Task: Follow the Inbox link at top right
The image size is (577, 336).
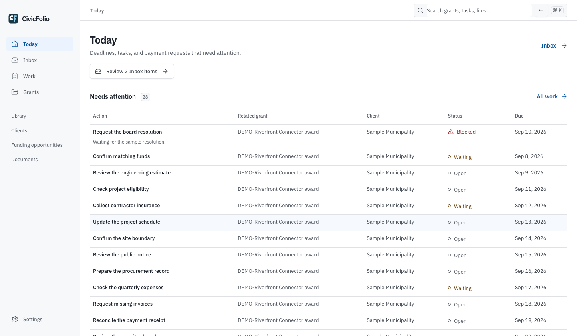Action: (x=554, y=46)
